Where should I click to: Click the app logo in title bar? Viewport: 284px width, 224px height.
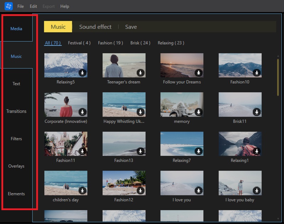(x=9, y=6)
